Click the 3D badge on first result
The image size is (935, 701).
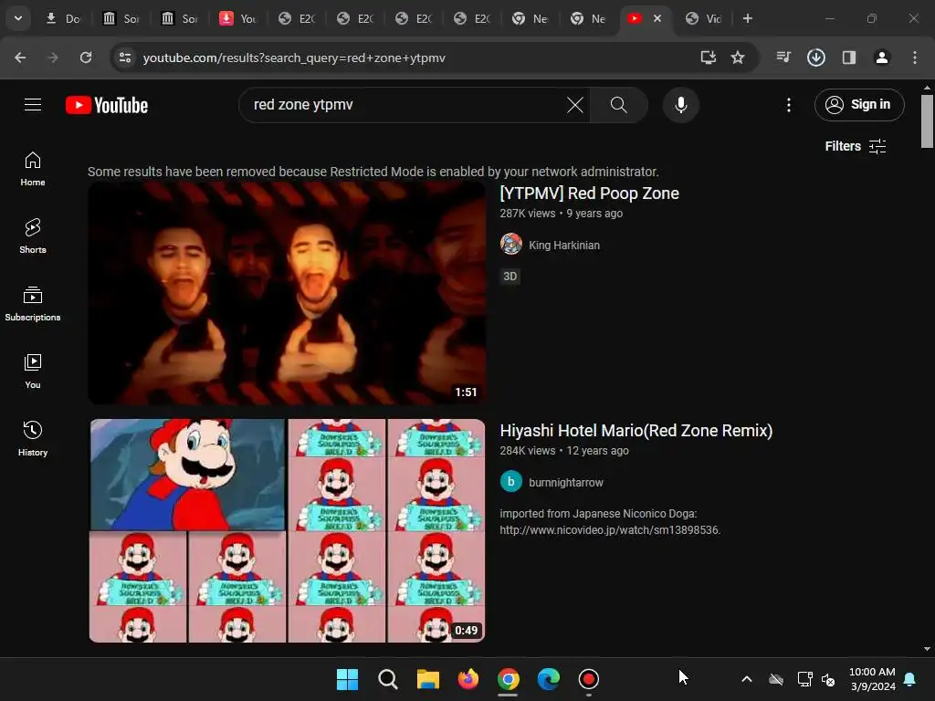tap(510, 276)
